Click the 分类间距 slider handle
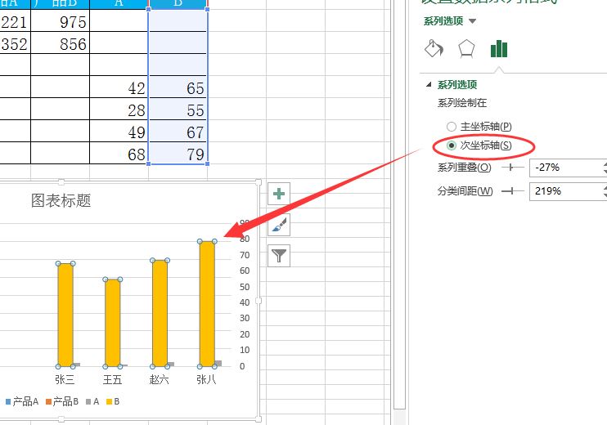Screen dimensions: 607x425 [512, 190]
